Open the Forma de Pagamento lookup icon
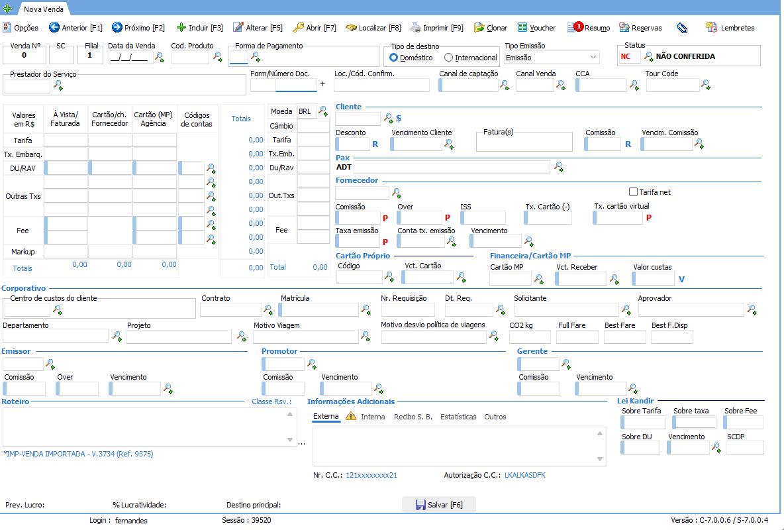784x530 pixels. [255, 56]
